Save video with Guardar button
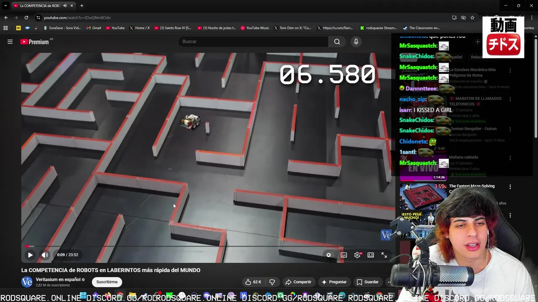 click(368, 282)
